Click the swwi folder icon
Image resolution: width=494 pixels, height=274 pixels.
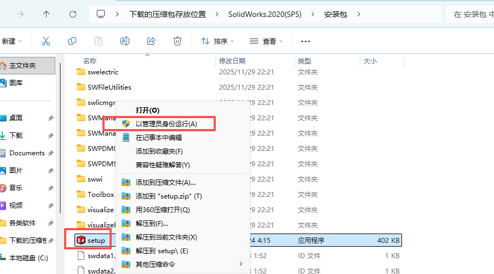pos(81,179)
